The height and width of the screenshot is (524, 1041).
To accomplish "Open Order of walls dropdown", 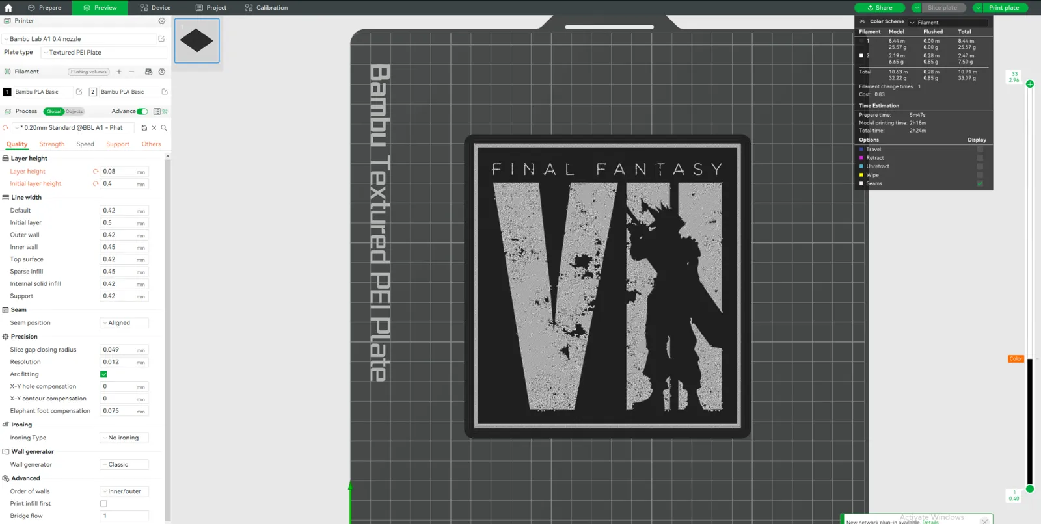I will click(124, 491).
